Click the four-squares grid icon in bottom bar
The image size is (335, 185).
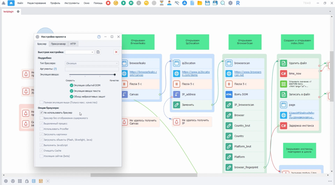pos(20,181)
